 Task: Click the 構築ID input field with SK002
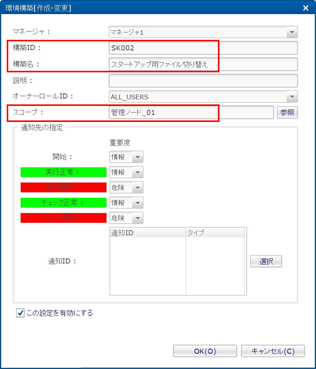203,48
